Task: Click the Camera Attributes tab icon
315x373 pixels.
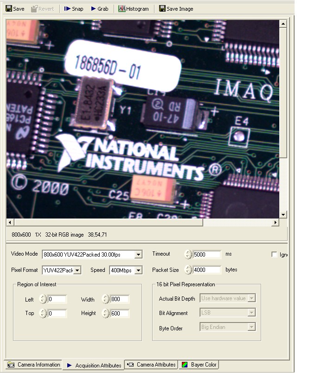Action: pos(130,365)
